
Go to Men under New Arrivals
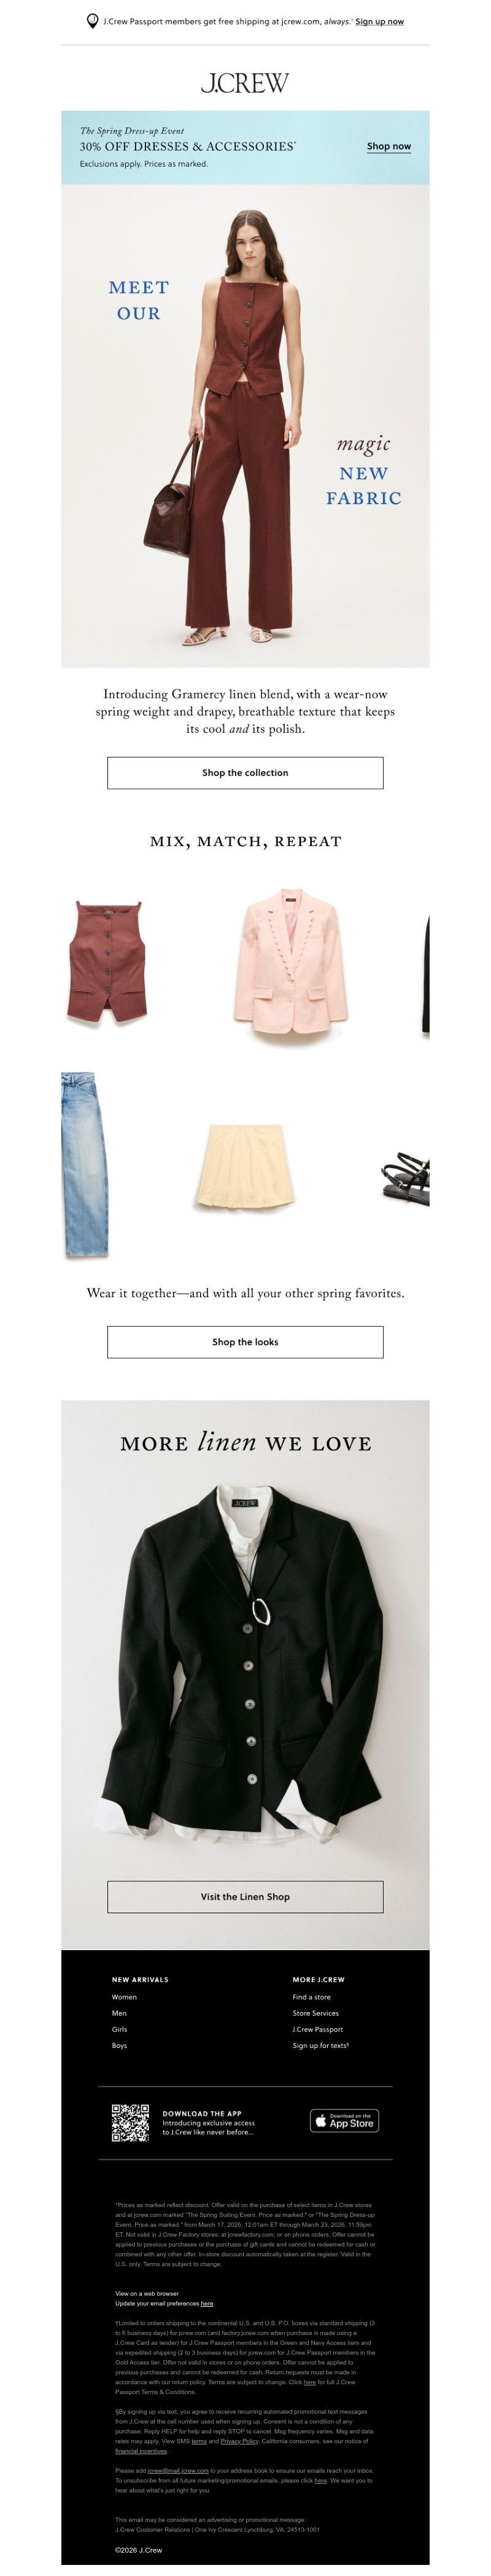coord(120,2013)
